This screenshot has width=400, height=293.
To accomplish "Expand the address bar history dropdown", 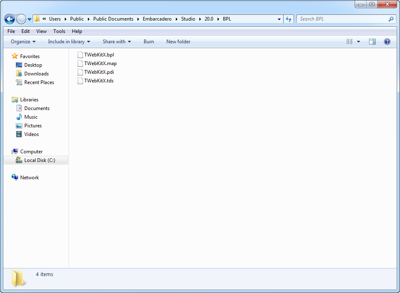I will tap(279, 19).
